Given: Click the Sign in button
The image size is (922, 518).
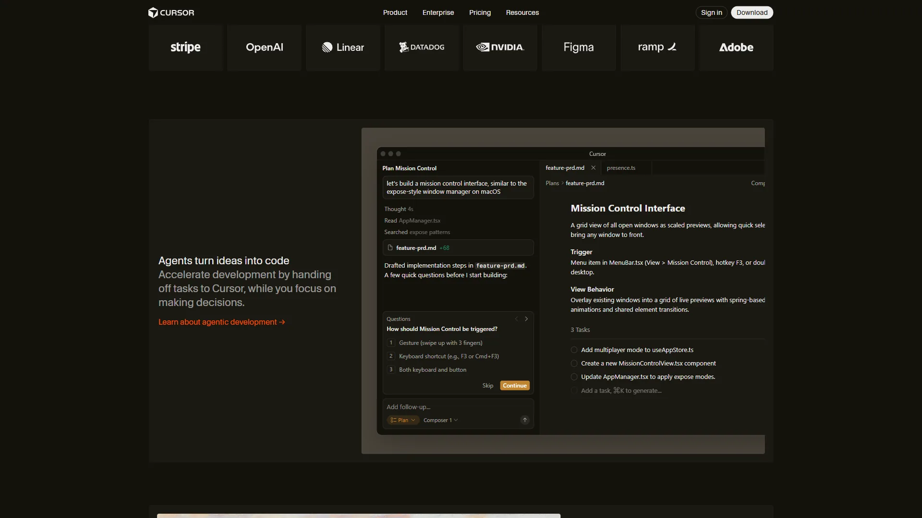Looking at the screenshot, I should point(711,12).
